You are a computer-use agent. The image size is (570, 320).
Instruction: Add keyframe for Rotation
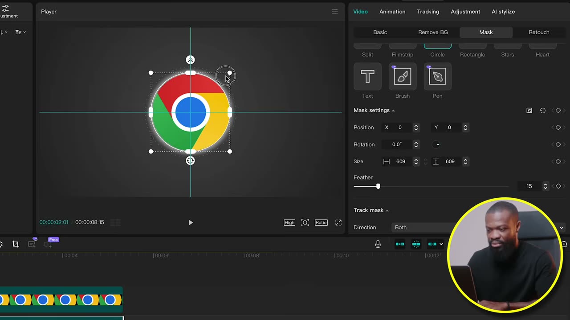(558, 144)
